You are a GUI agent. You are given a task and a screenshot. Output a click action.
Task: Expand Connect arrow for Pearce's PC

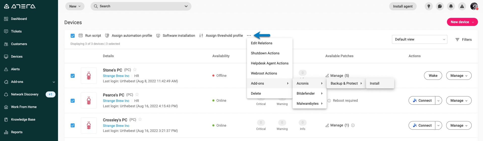click(x=439, y=100)
